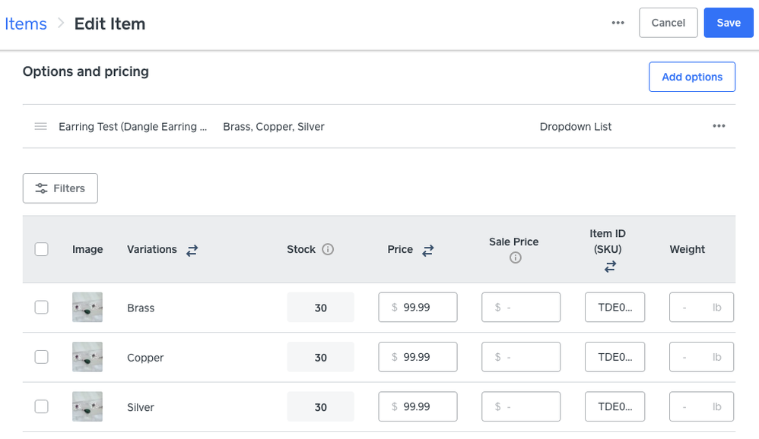This screenshot has height=439, width=759.
Task: Click the swap arrows icon next to Variations
Action: tap(192, 250)
